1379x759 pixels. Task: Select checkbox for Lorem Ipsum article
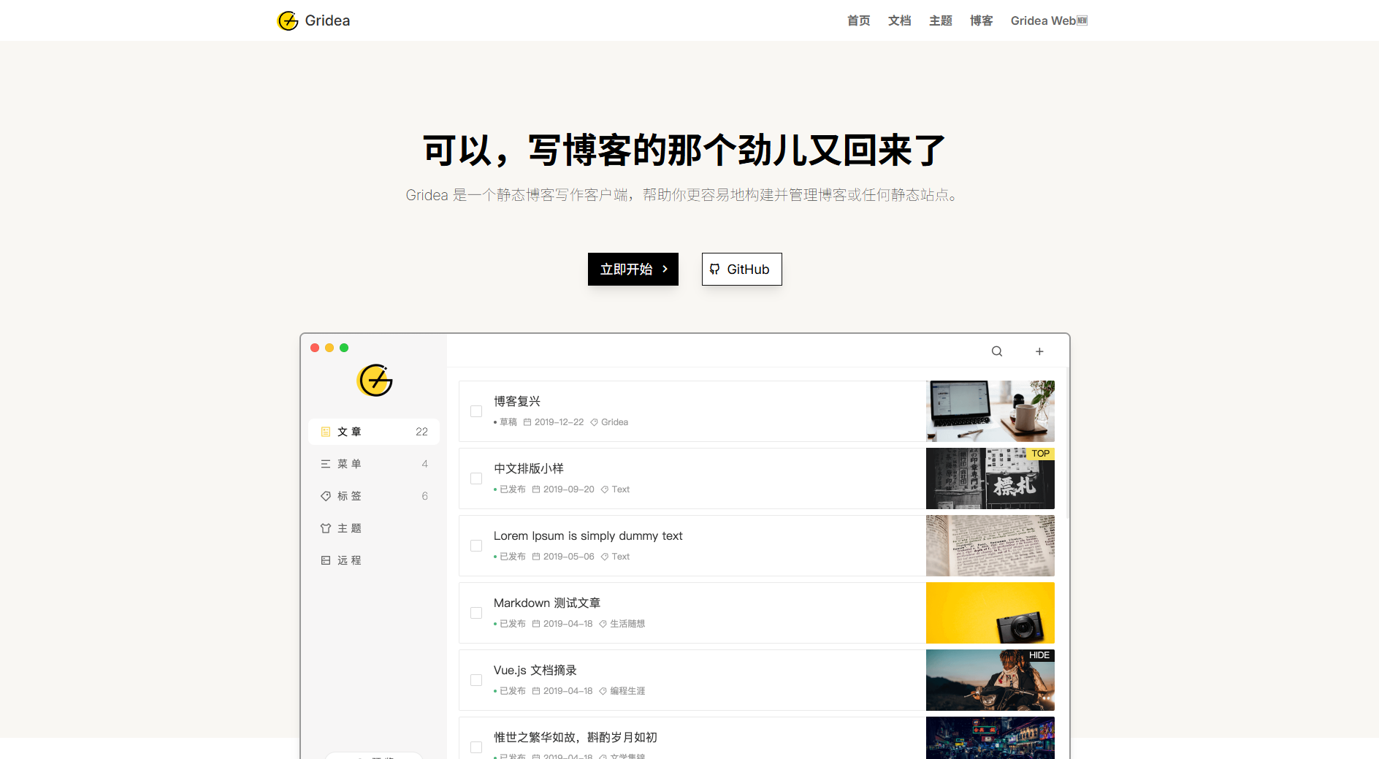click(476, 546)
